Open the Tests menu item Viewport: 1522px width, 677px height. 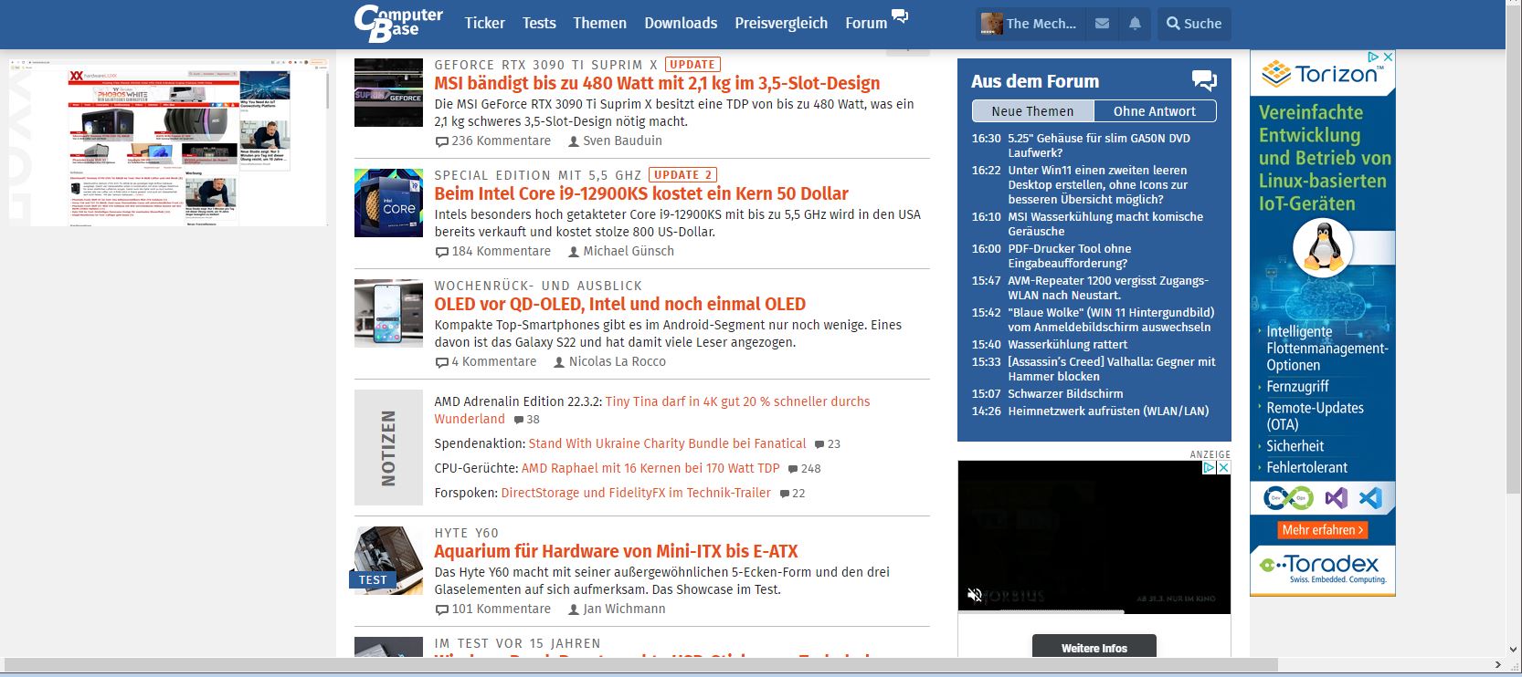pyautogui.click(x=539, y=23)
